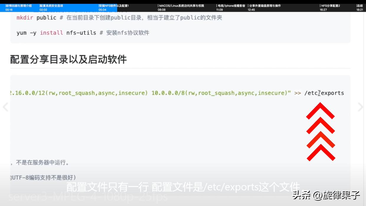Click the right carousel navigation arrow
The height and width of the screenshot is (206, 366).
(360, 107)
